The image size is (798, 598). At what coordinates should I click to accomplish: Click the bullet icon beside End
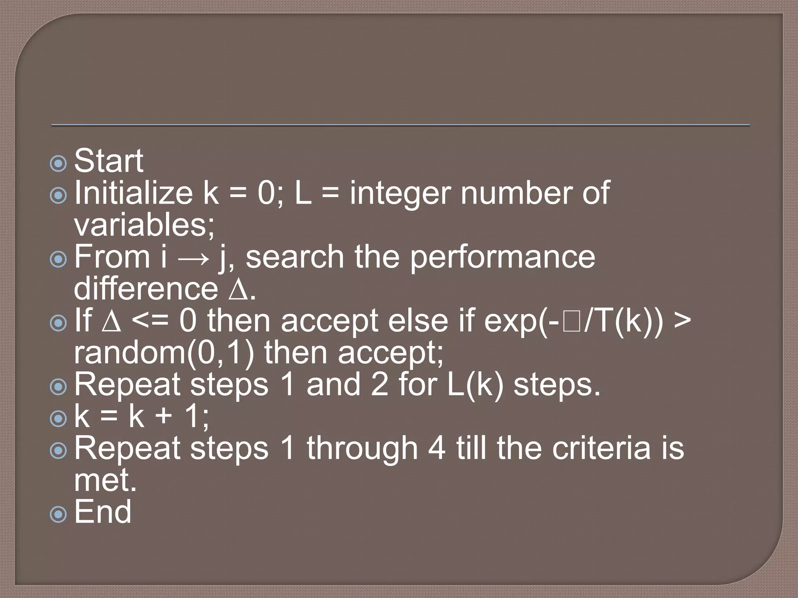point(58,515)
